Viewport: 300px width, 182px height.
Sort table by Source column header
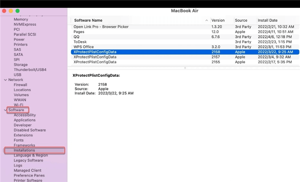pos(241,20)
